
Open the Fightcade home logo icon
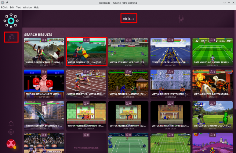point(11,21)
